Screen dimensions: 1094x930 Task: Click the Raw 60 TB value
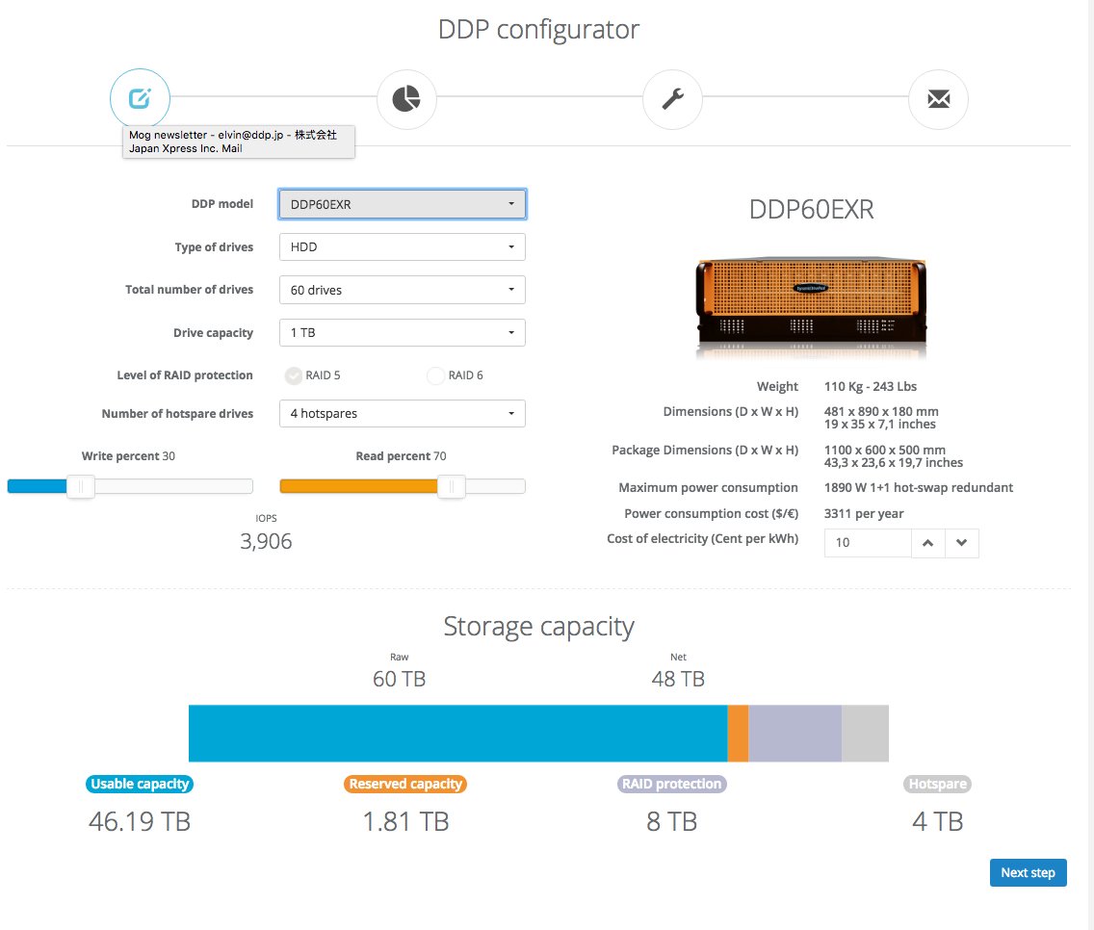[x=399, y=679]
